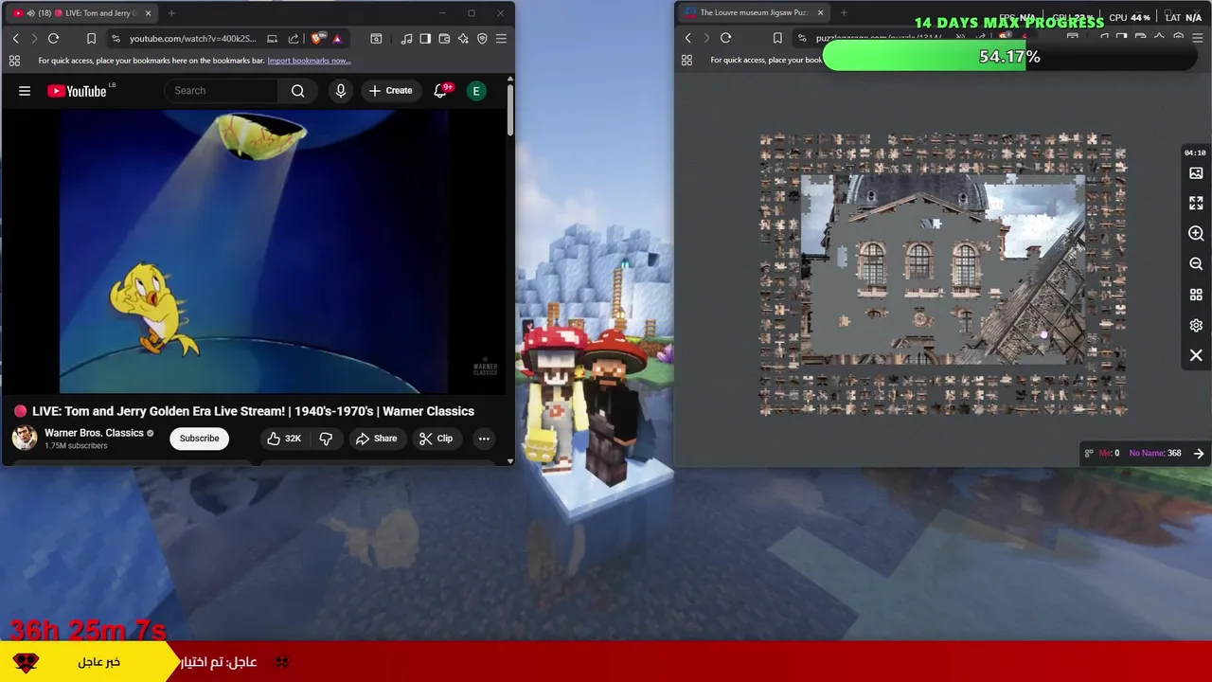Reload the YouTube browser page
The image size is (1212, 682).
[x=53, y=39]
